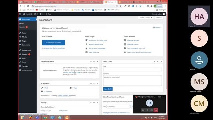Toggle microphone in the meeting overlay
Image resolution: width=213 pixels, height=120 pixels.
coord(147,110)
